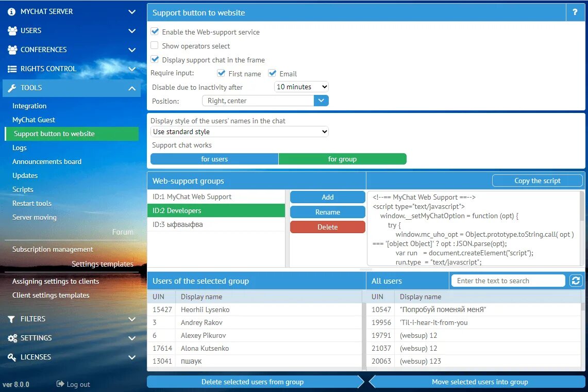
Task: Click the Users group icon in sidebar
Action: tap(12, 31)
